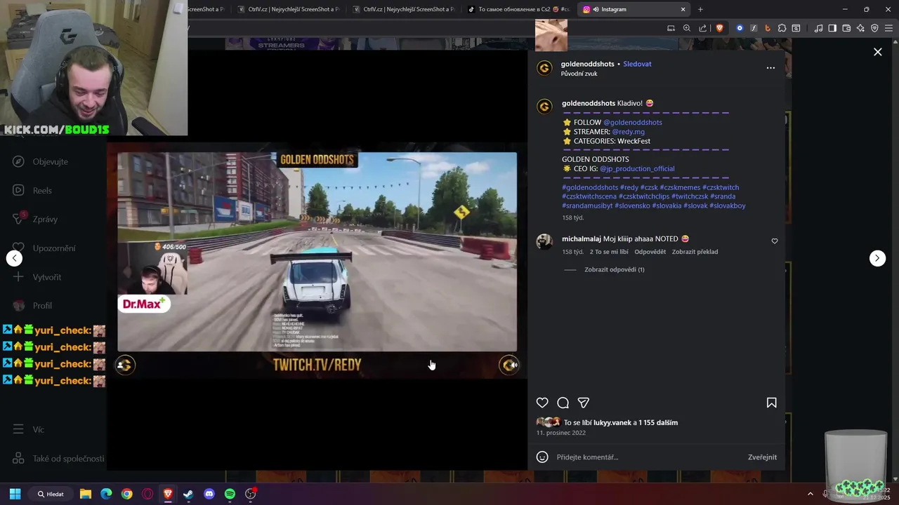Click taskbar Hledat search box
The image size is (899, 505).
pyautogui.click(x=51, y=494)
